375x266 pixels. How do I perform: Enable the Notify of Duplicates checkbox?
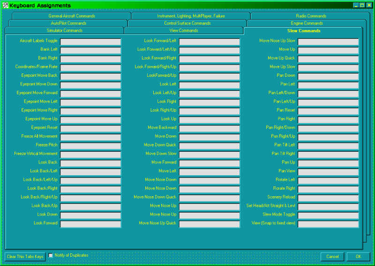click(51, 255)
